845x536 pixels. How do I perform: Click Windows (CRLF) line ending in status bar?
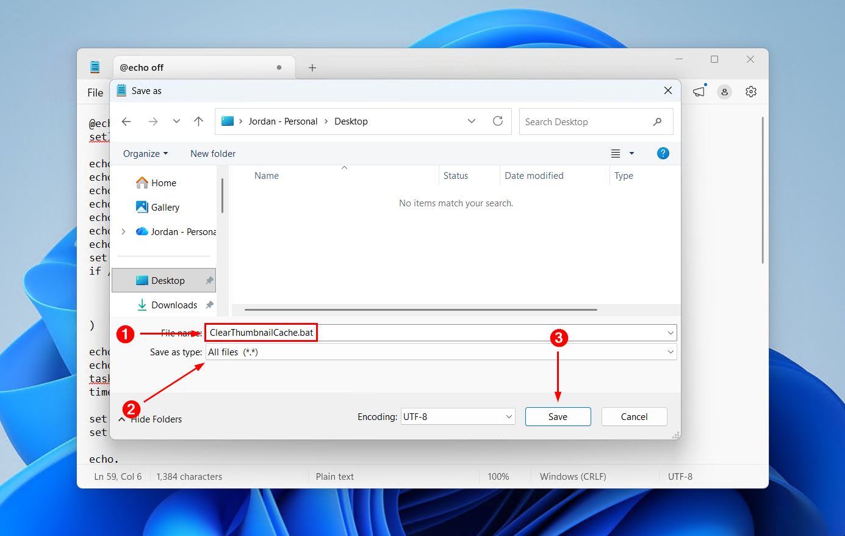tap(573, 477)
